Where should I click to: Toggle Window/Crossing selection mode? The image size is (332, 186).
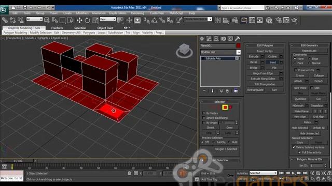click(x=70, y=20)
